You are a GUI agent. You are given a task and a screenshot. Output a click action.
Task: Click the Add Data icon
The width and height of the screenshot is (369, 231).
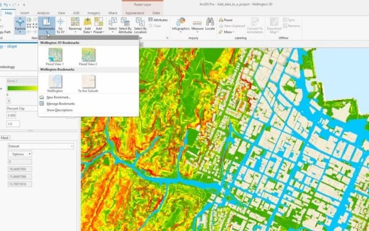[87, 22]
